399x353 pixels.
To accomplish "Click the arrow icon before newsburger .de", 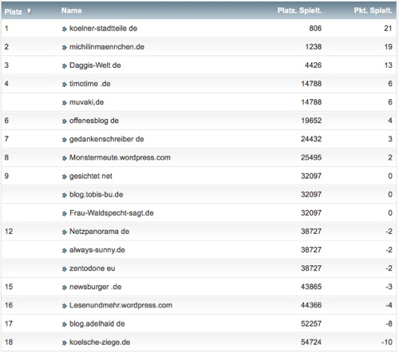I will pos(64,288).
